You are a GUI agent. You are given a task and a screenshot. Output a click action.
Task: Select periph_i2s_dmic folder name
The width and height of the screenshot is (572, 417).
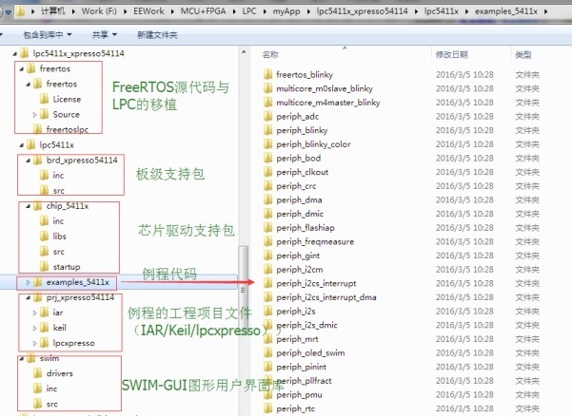coord(306,325)
